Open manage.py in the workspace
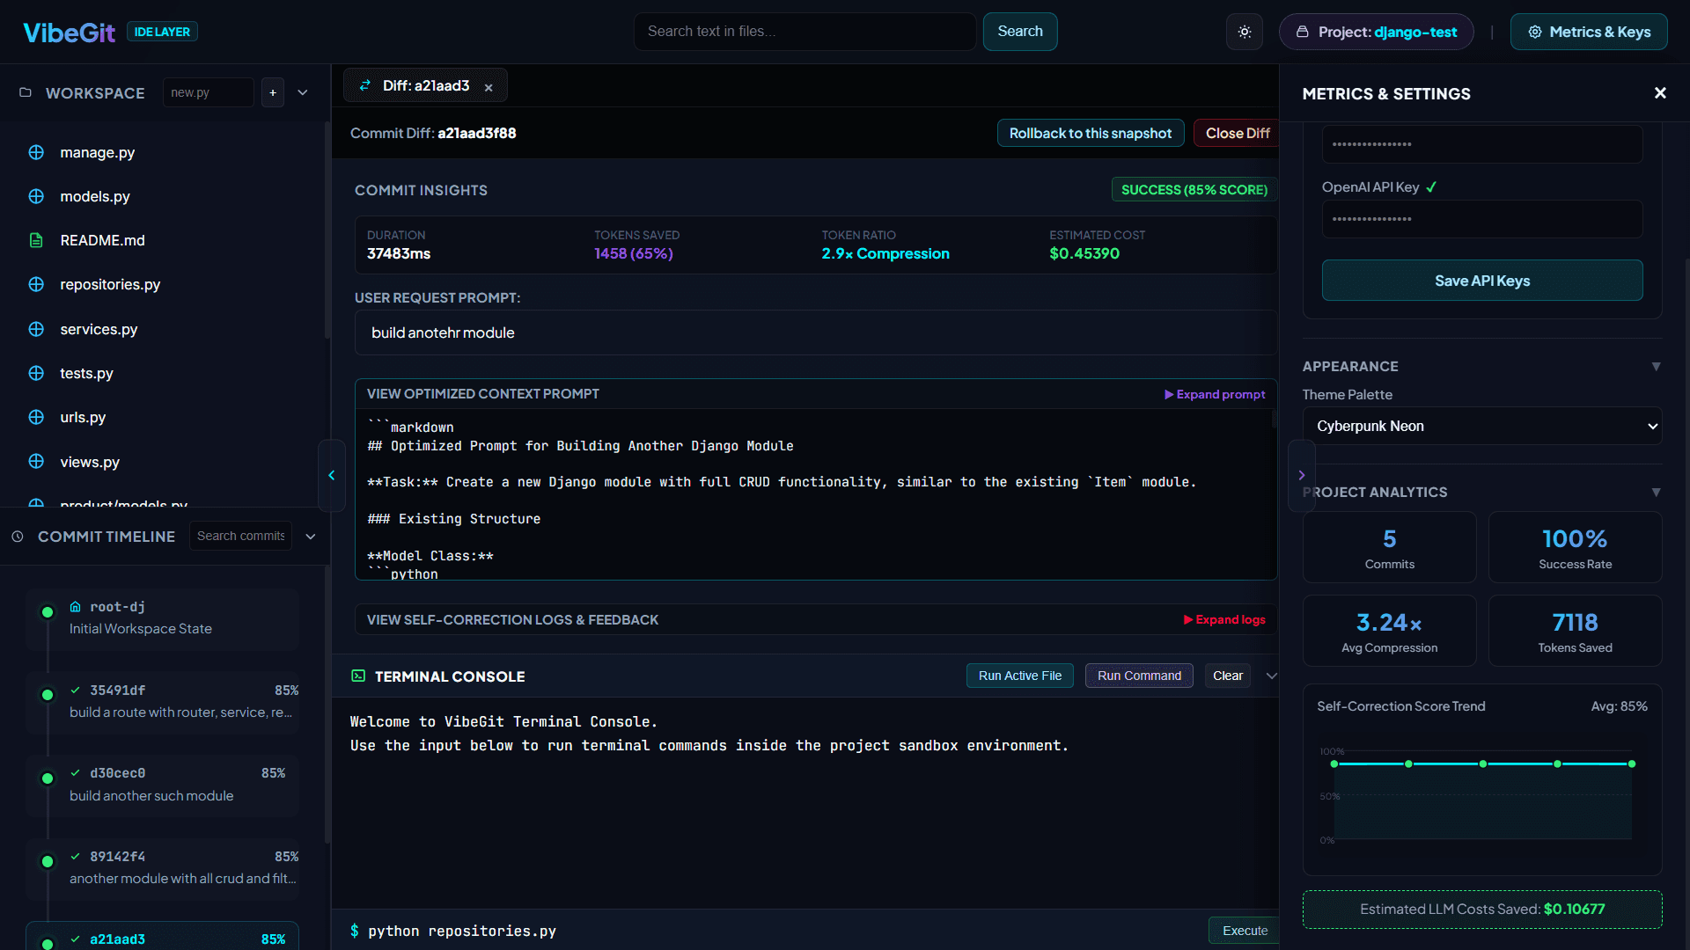This screenshot has width=1690, height=950. pyautogui.click(x=98, y=152)
